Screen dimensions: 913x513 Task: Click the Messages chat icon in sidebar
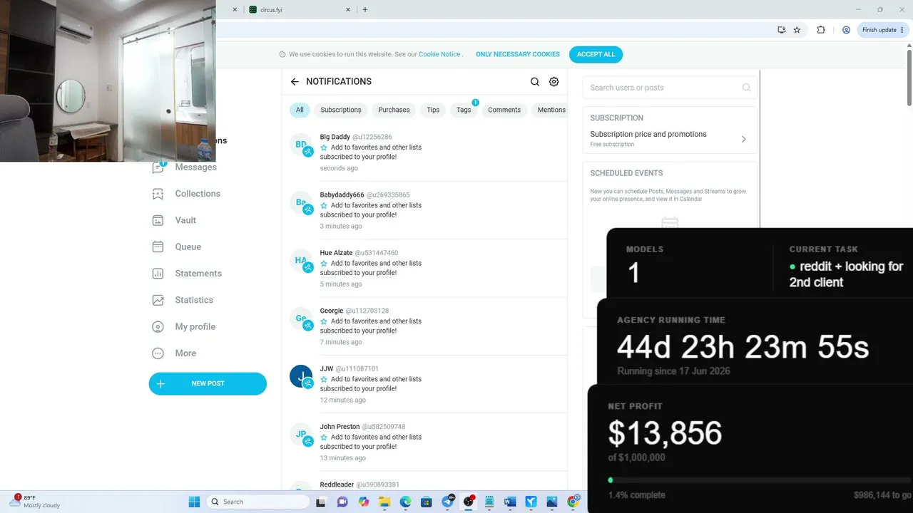[158, 167]
